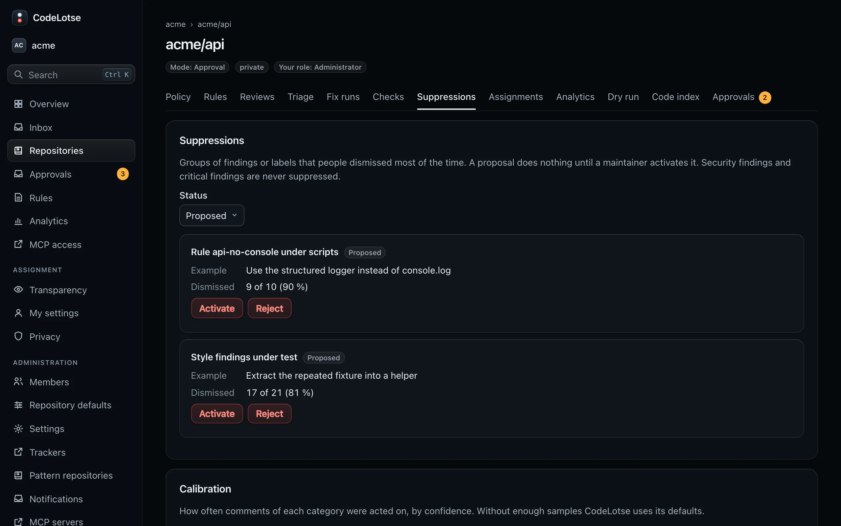Open the Fix runs tab
The image size is (841, 526).
pos(343,97)
